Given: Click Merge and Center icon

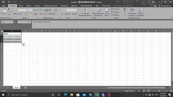Looking at the screenshot, I should tap(56, 14).
